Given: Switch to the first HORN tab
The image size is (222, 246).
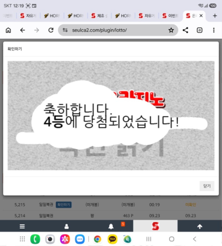Looking at the screenshot, I should pos(52,16).
